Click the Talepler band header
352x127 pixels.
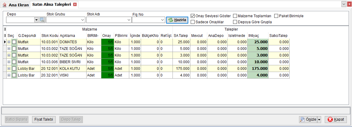pyautogui.click(x=231, y=29)
